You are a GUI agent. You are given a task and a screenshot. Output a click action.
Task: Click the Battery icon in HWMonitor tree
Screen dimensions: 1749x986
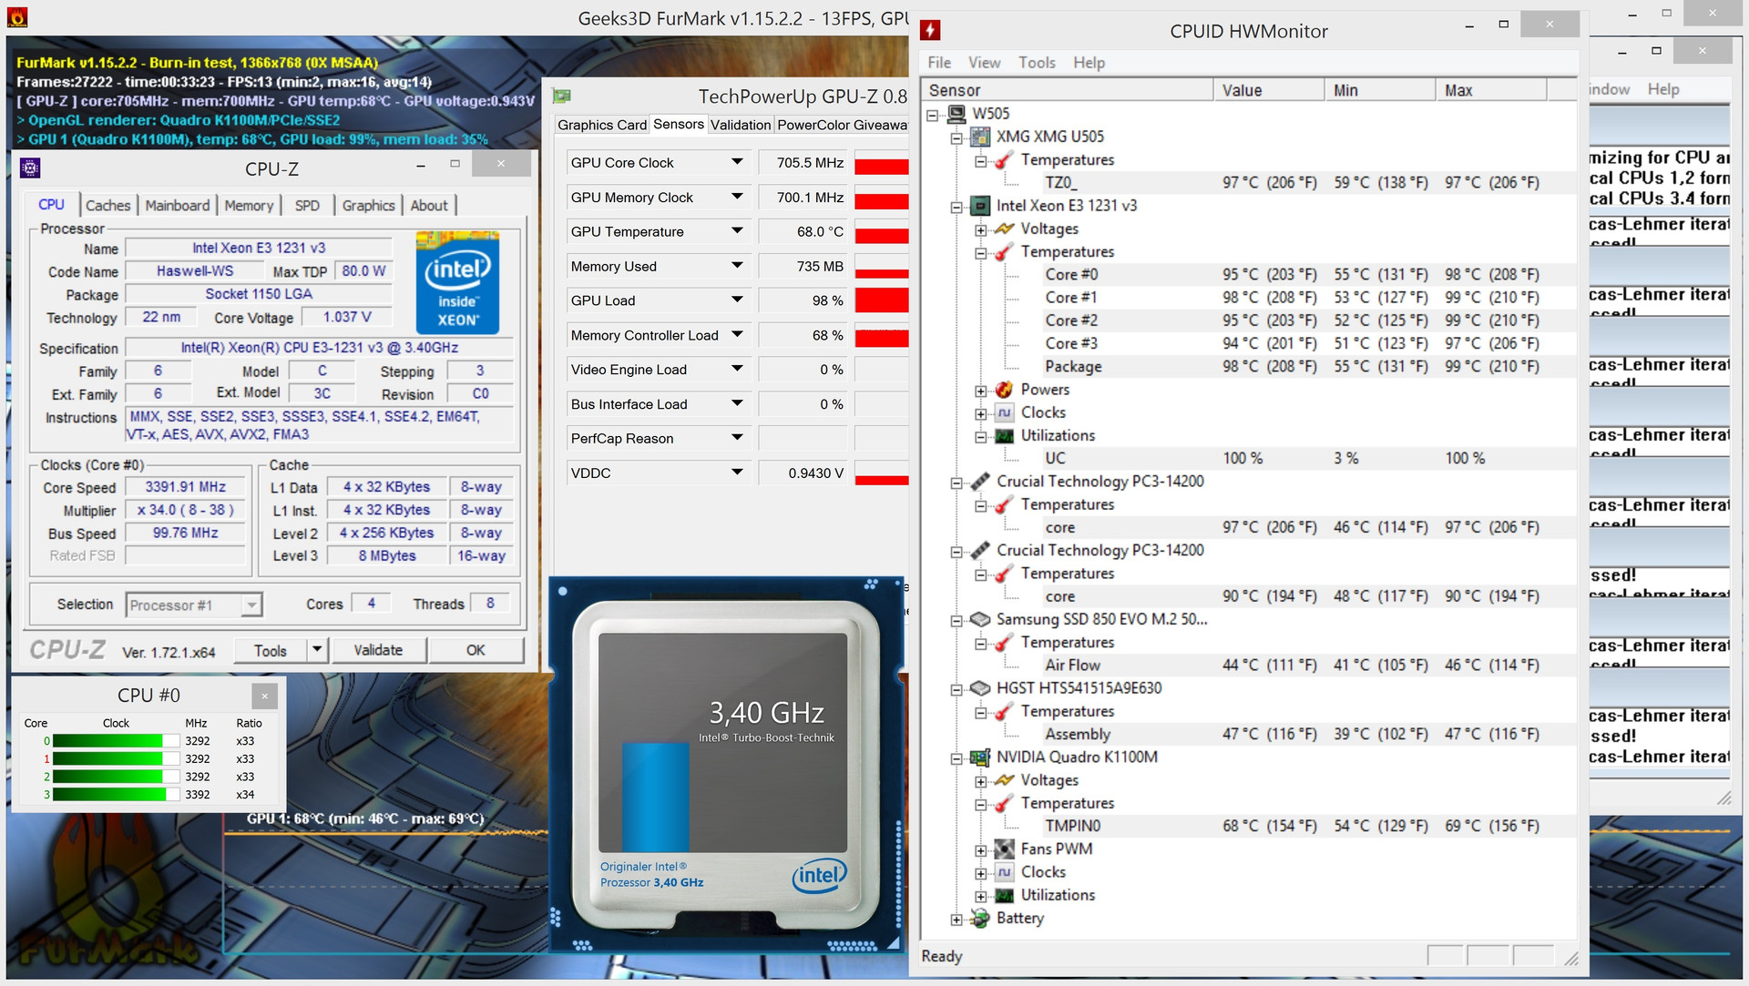click(x=980, y=919)
